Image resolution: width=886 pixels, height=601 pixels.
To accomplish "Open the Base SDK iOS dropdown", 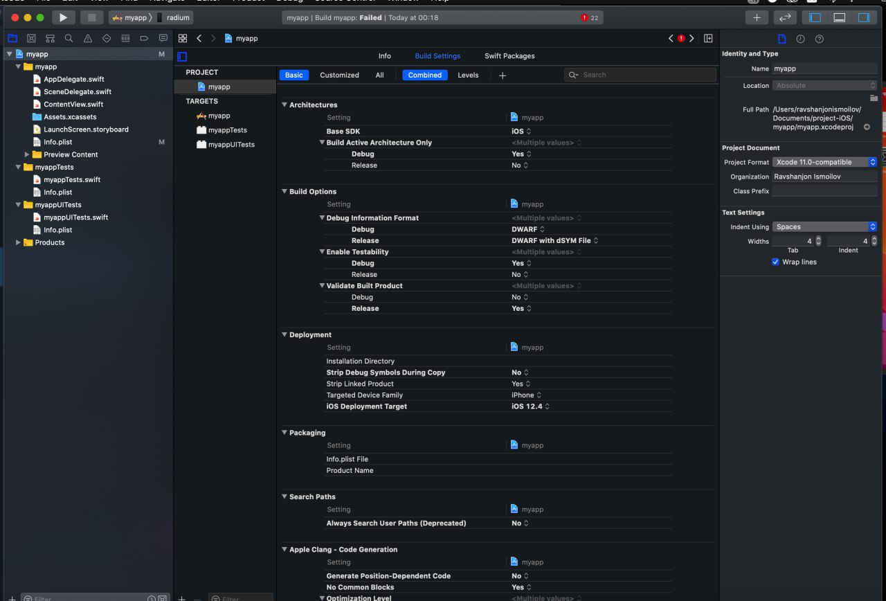I will 521,131.
